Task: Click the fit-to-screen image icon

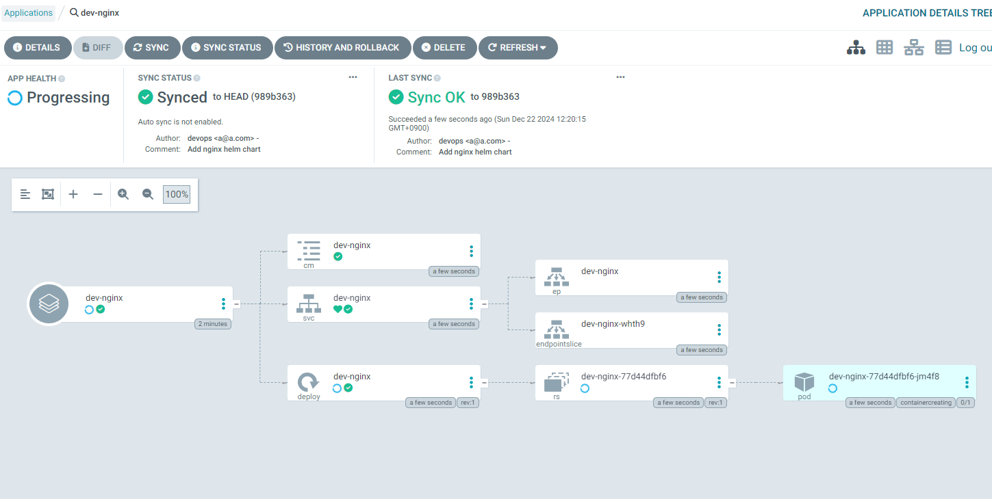Action: (x=47, y=194)
